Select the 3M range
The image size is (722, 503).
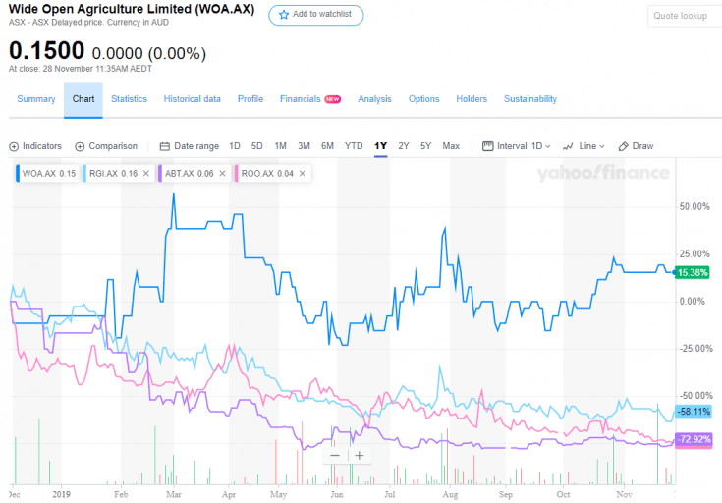click(304, 146)
